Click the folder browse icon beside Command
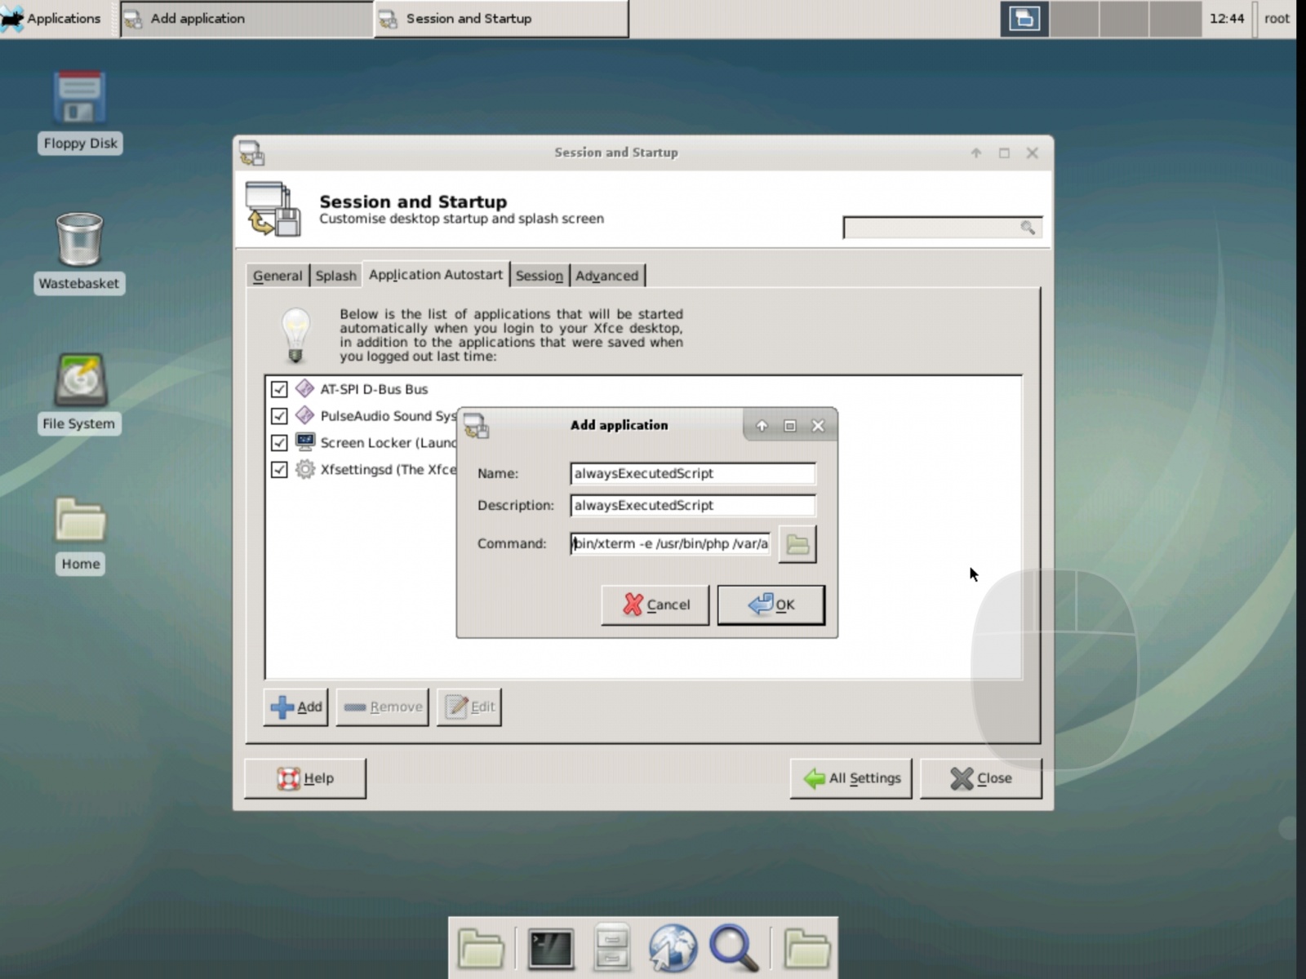This screenshot has width=1306, height=979. tap(797, 544)
